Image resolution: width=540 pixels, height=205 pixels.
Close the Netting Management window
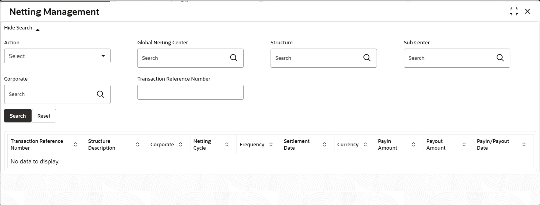click(x=527, y=12)
